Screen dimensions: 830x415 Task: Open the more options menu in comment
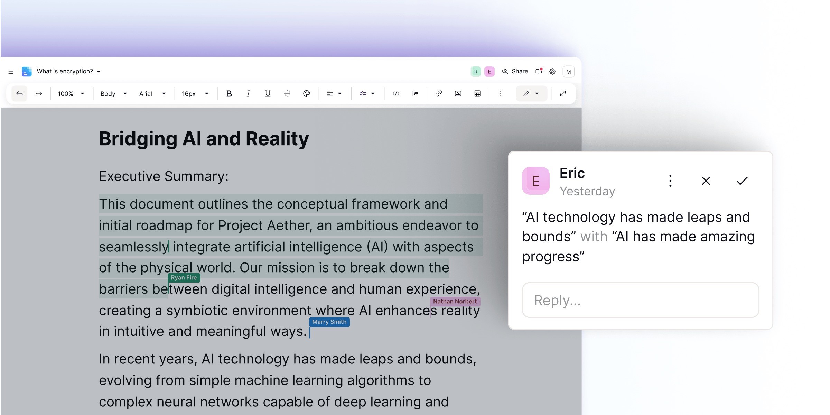click(x=670, y=181)
